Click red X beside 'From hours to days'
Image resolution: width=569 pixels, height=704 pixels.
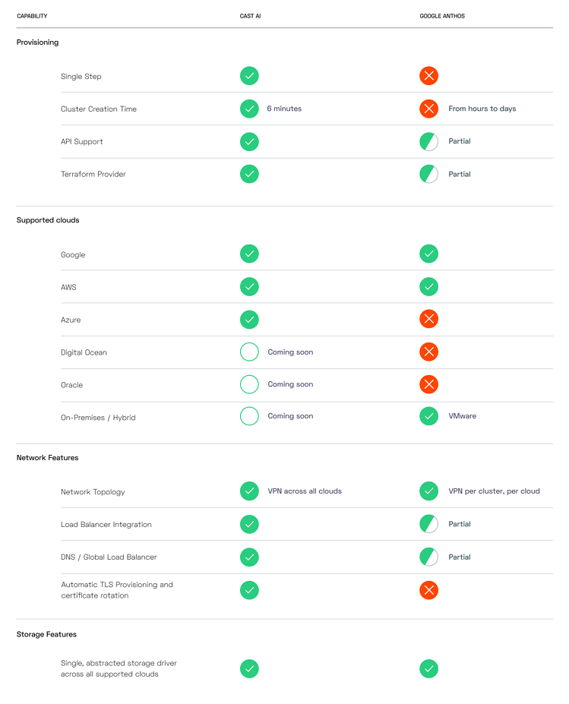point(429,109)
